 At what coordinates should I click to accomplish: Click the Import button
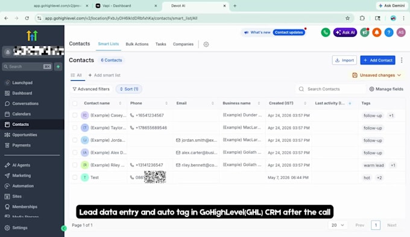tap(344, 60)
